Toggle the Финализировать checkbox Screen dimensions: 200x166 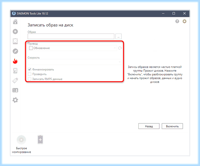click(x=30, y=69)
